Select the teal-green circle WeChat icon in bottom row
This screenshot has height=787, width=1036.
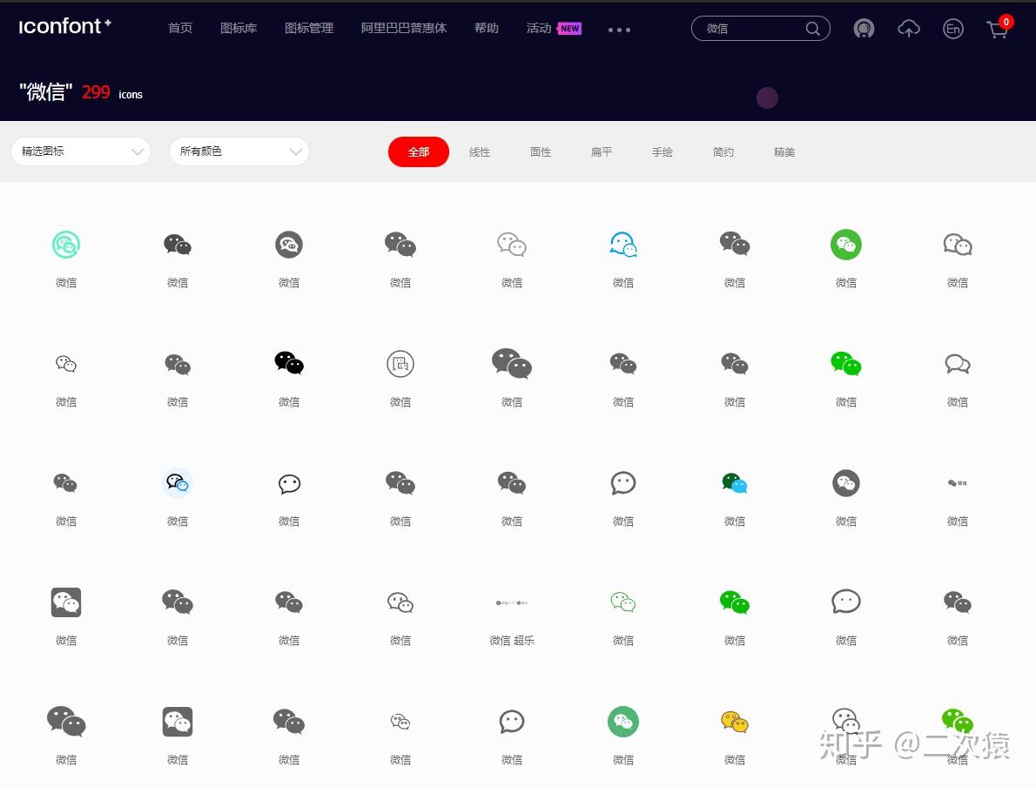coord(623,722)
